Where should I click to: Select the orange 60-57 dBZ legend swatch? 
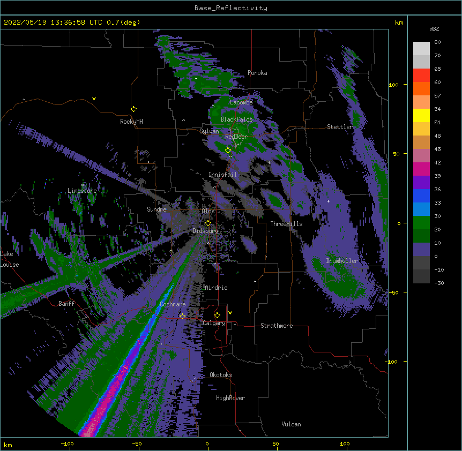point(421,89)
